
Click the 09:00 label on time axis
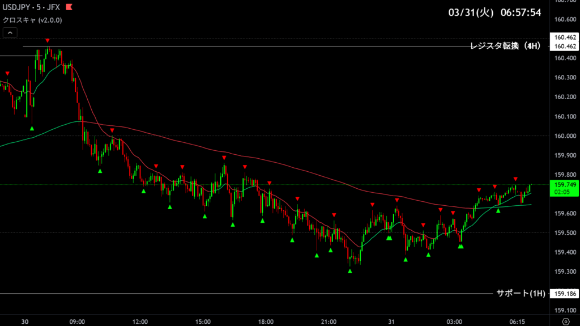(x=77, y=321)
